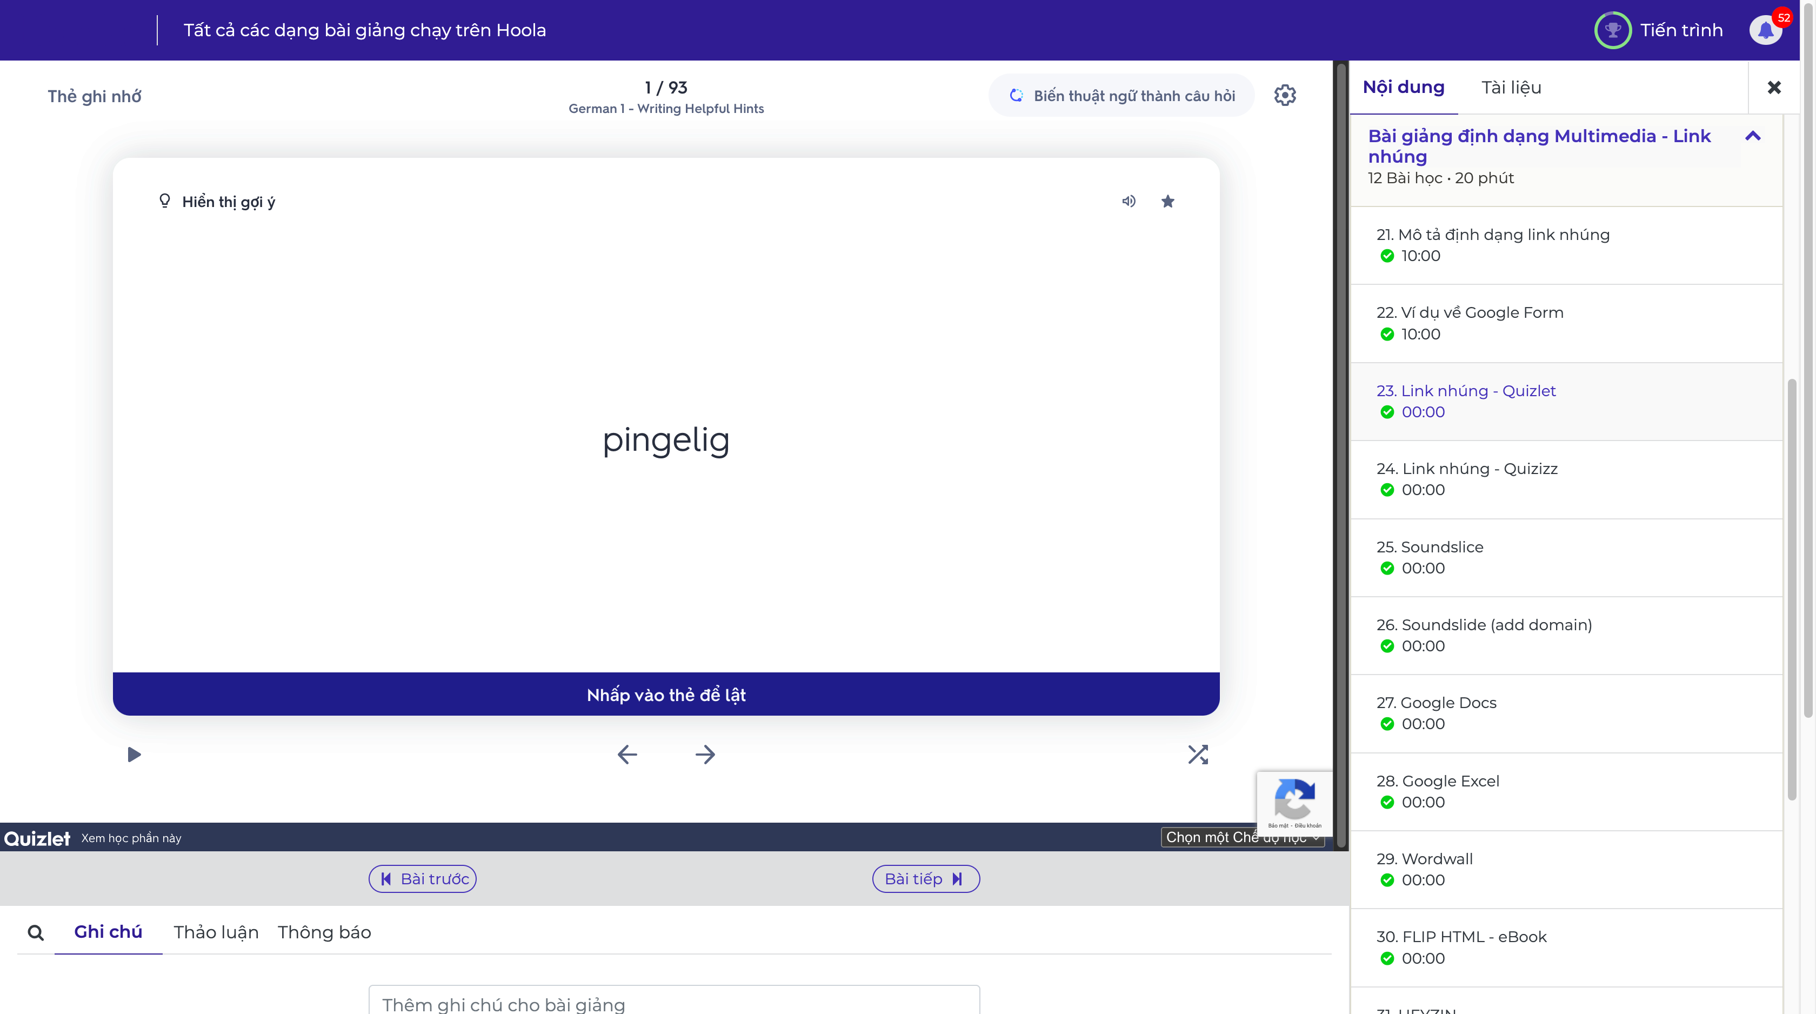
Task: Open Quizlet flashcard settings gear
Action: click(x=1285, y=95)
